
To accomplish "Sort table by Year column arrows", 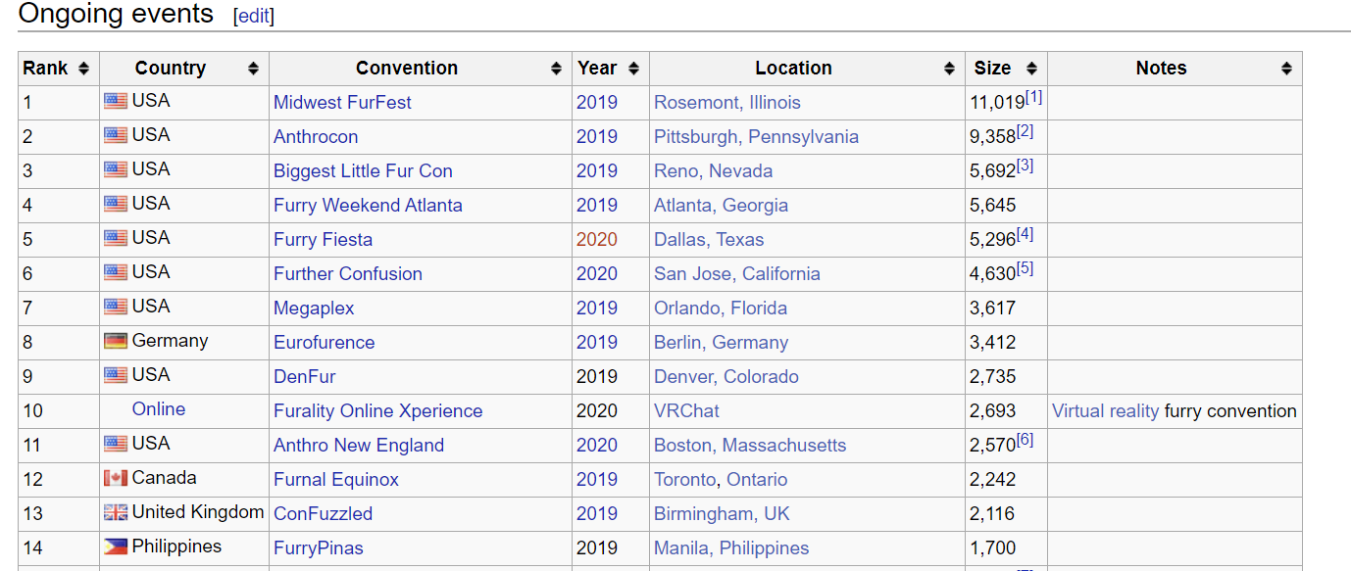I will (633, 69).
